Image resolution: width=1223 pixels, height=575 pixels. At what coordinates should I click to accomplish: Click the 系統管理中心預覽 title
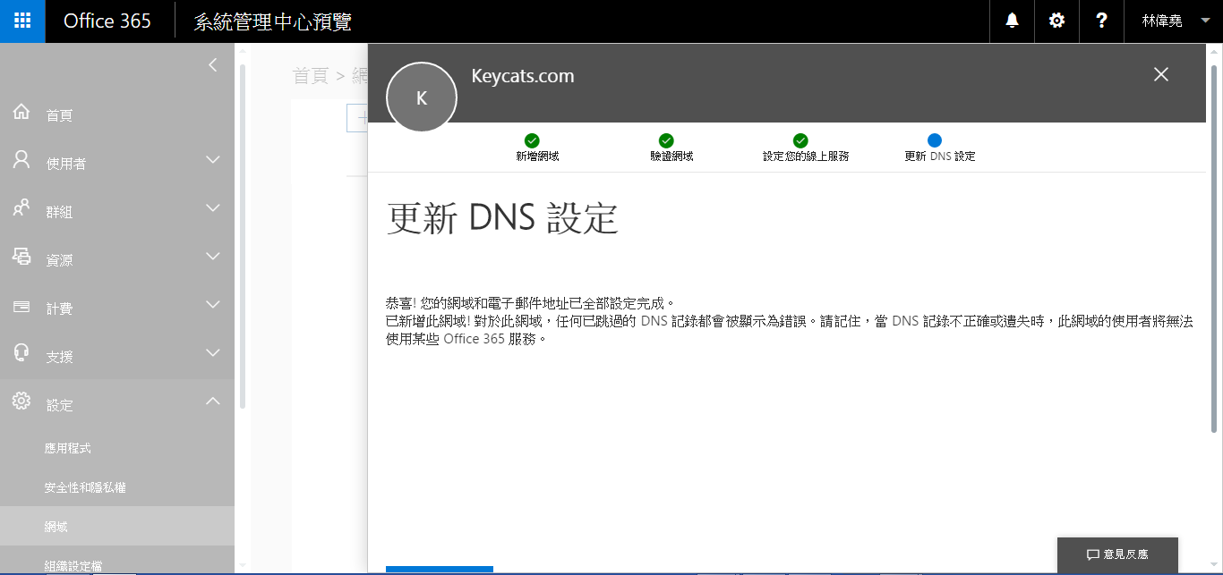coord(272,21)
